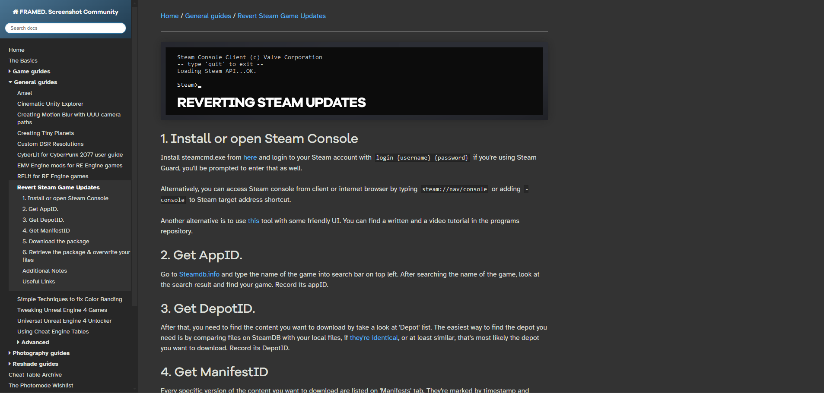Click the '1. Install or open Steam Console' heading
This screenshot has height=393, width=824.
pyautogui.click(x=259, y=139)
